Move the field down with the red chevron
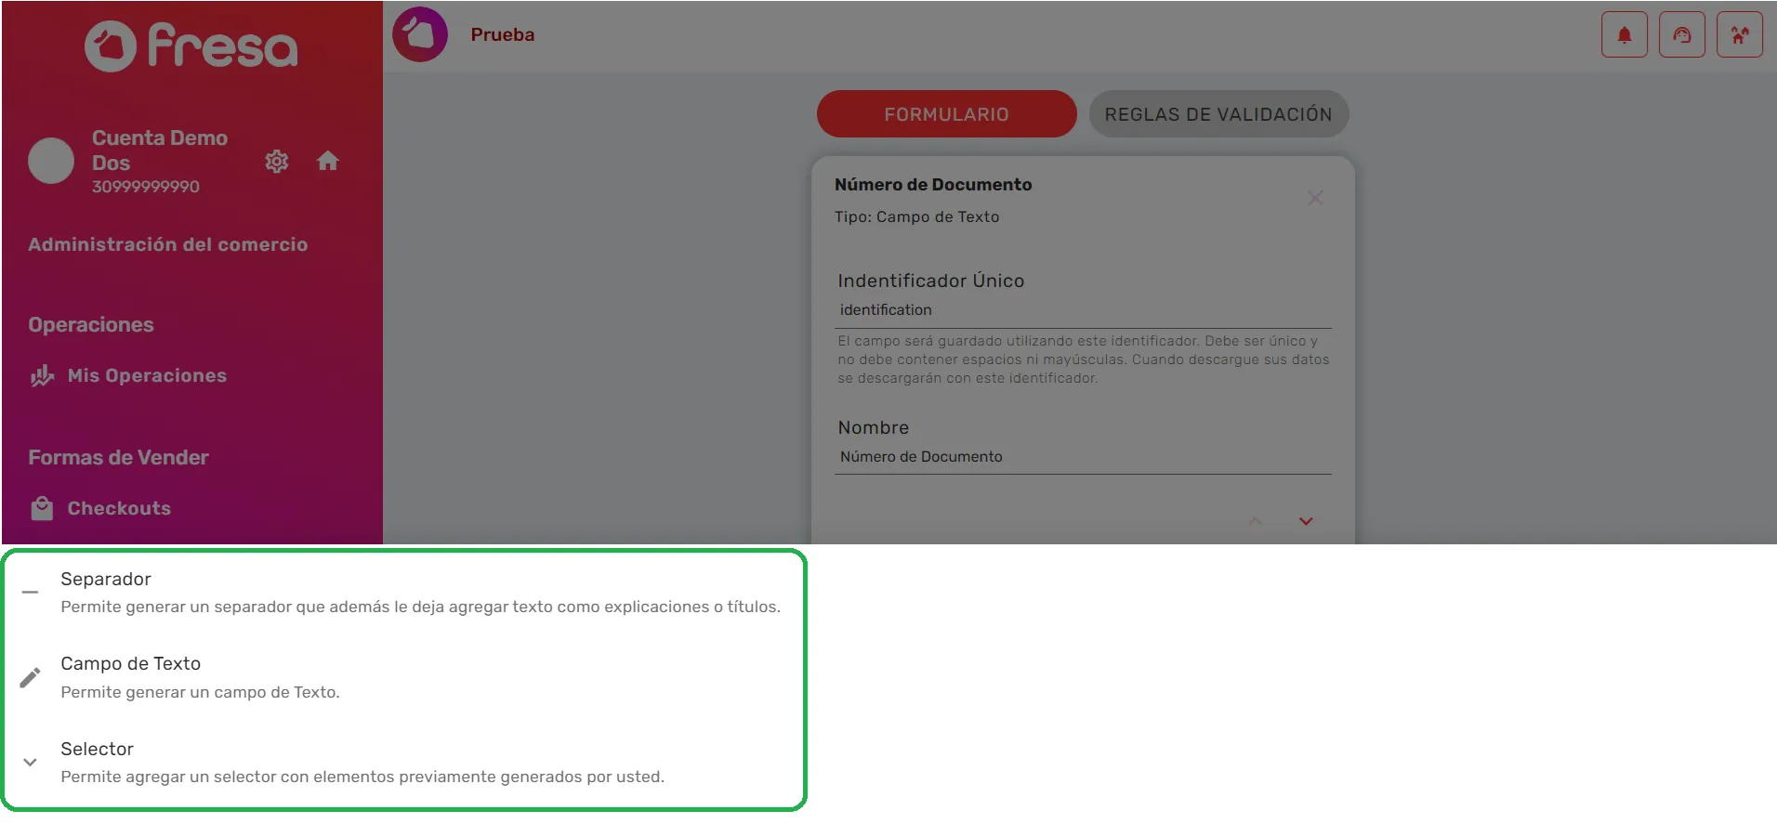Viewport: 1777px width, 823px height. pyautogui.click(x=1306, y=521)
